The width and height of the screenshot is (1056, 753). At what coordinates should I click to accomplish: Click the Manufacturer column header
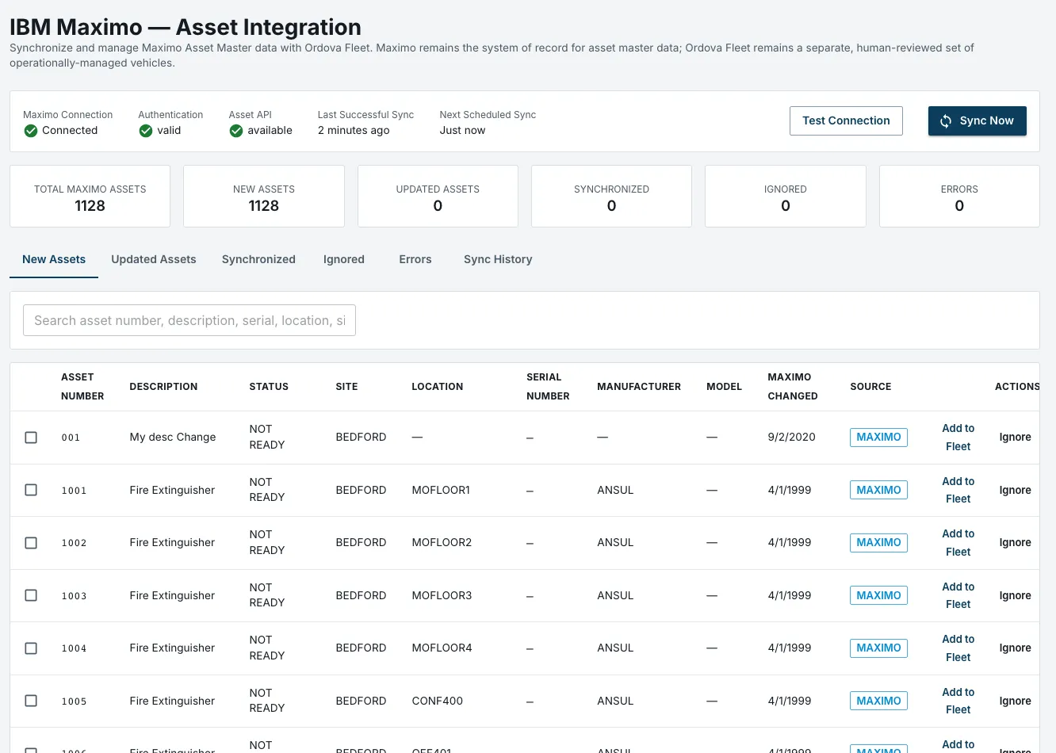click(639, 387)
